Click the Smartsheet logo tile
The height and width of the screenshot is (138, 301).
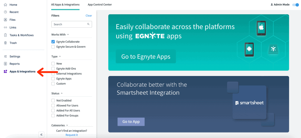coord(249,103)
